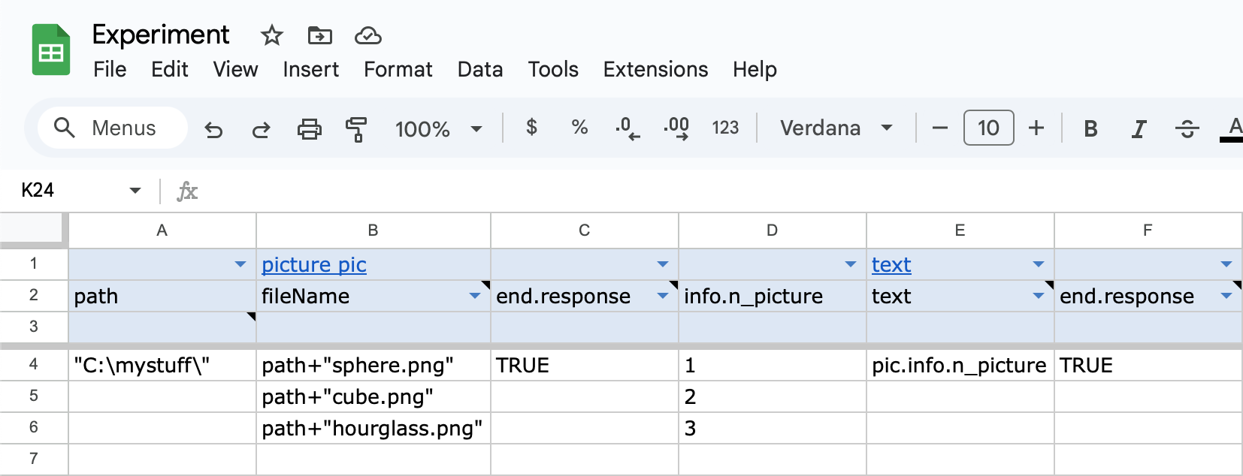The image size is (1243, 476).
Task: Star the Experiment document
Action: tap(271, 35)
